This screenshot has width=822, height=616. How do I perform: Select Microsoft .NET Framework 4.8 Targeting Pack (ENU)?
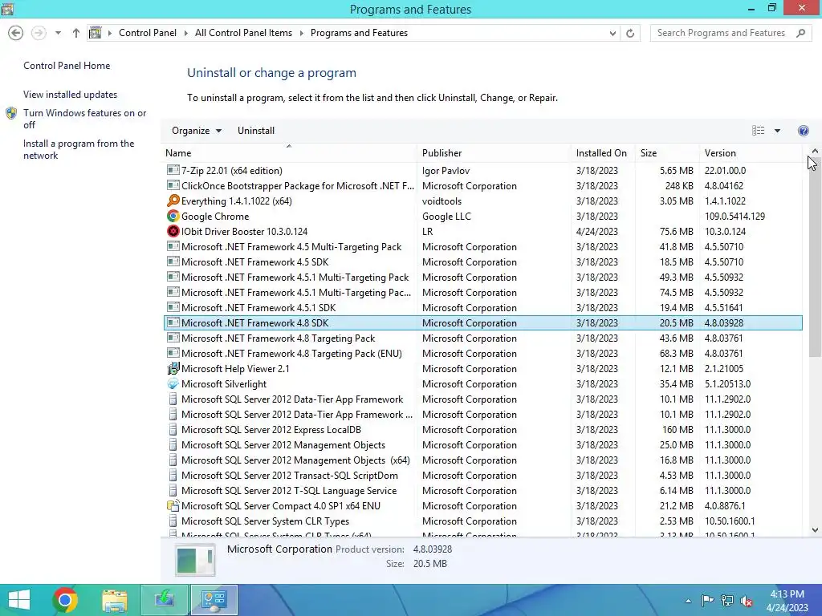click(482, 353)
